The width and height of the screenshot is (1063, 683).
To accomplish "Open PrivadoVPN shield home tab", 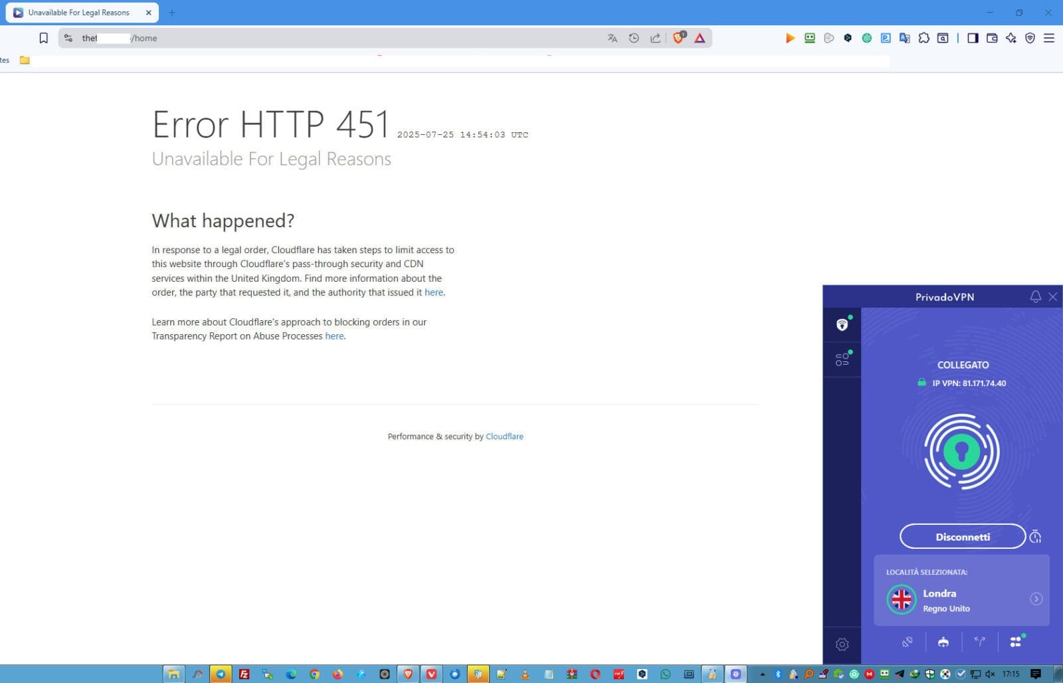I will point(842,324).
